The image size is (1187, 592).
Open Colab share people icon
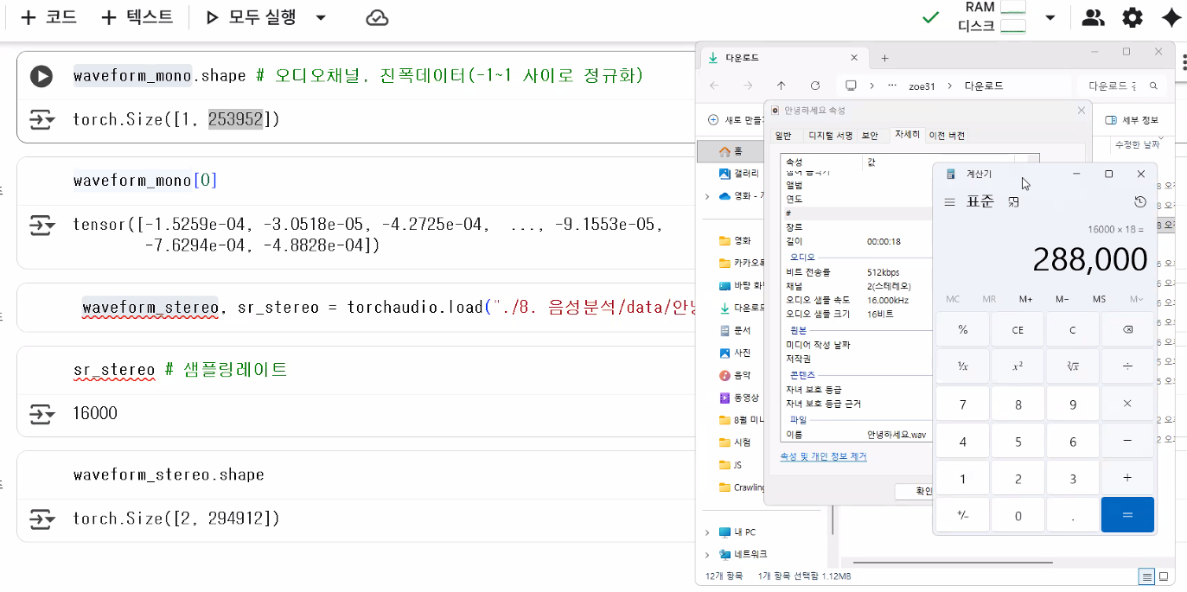point(1094,18)
